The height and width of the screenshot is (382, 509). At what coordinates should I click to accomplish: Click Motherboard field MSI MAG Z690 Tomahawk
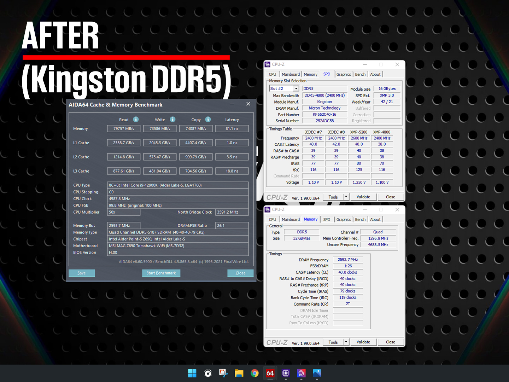[178, 245]
